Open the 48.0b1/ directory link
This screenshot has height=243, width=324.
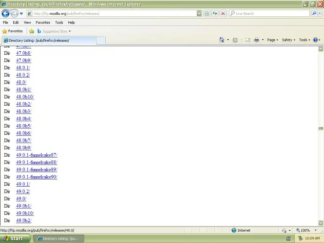[x=24, y=90]
